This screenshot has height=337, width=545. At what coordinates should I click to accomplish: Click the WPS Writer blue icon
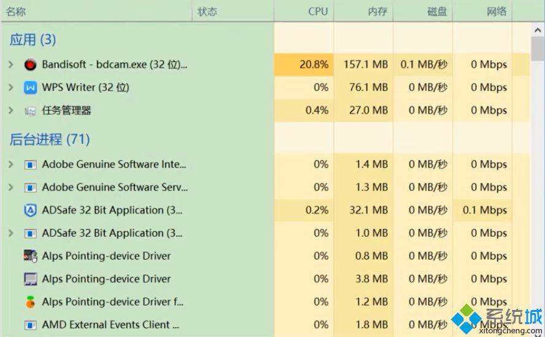[x=30, y=88]
